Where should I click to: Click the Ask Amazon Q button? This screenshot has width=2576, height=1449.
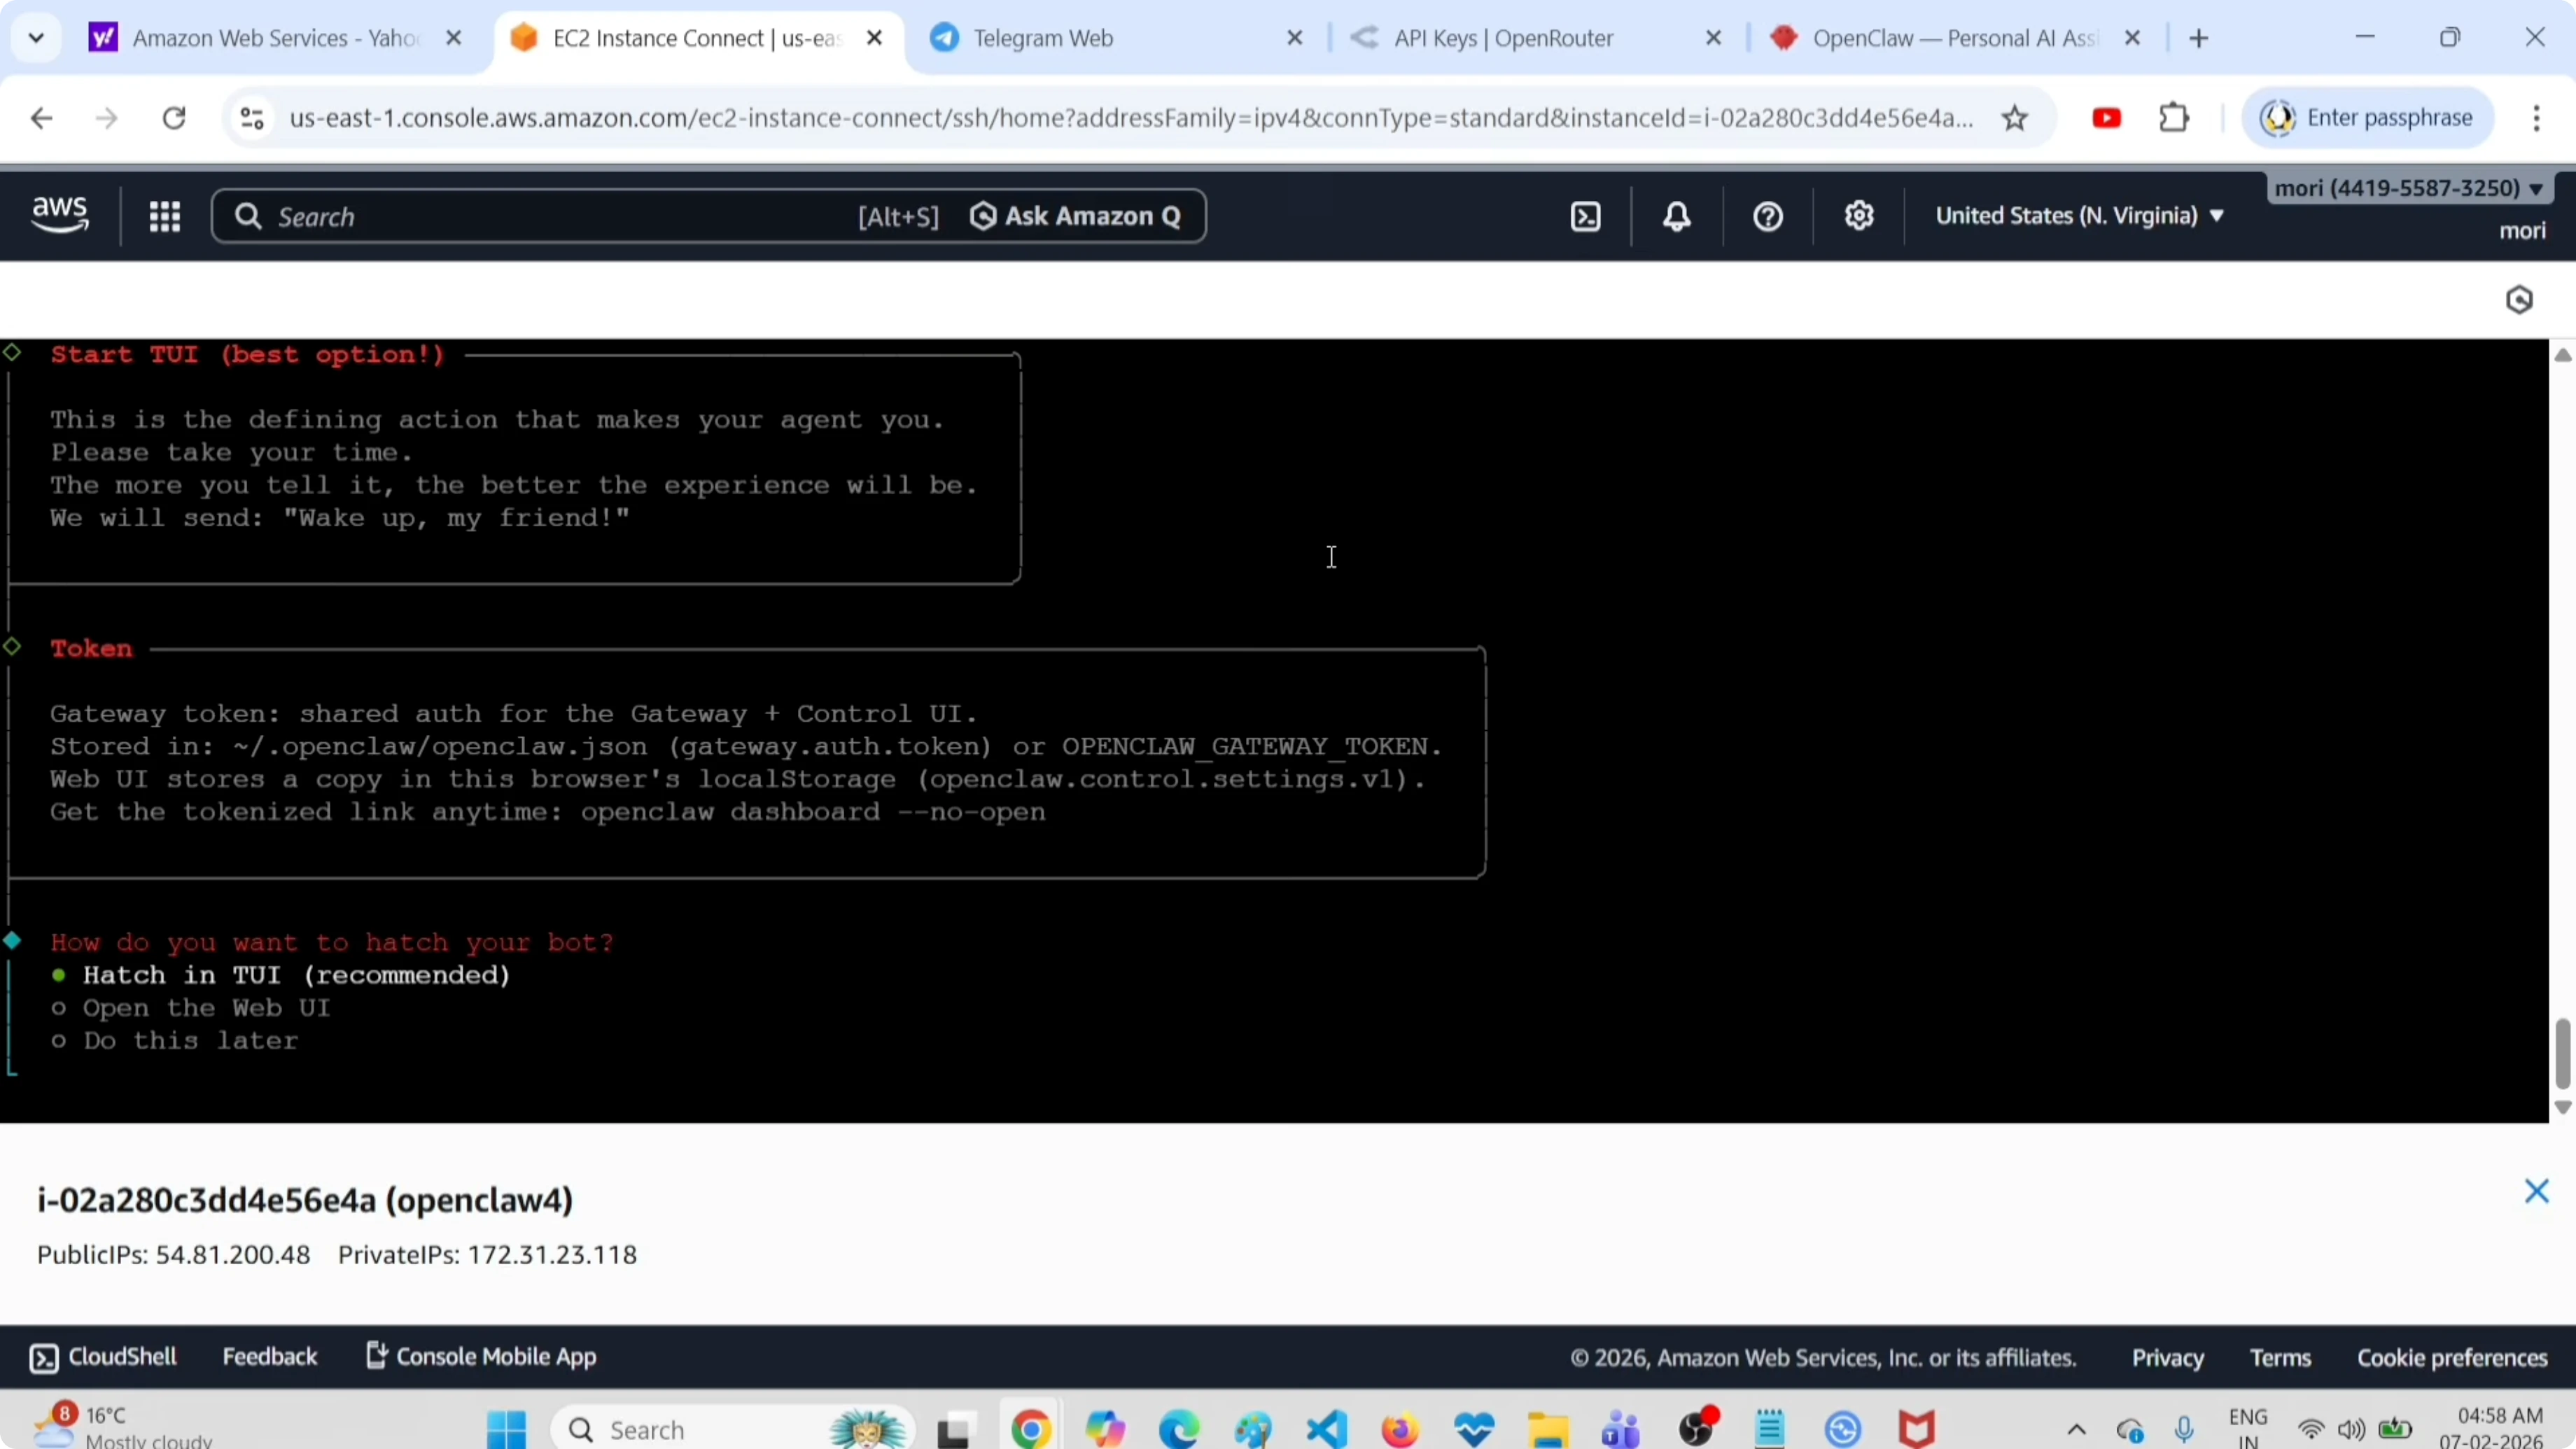point(1076,216)
